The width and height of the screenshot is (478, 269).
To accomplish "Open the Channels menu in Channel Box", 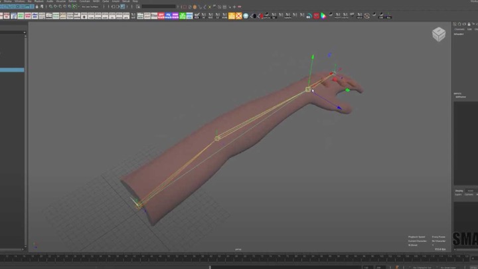I will point(459,29).
